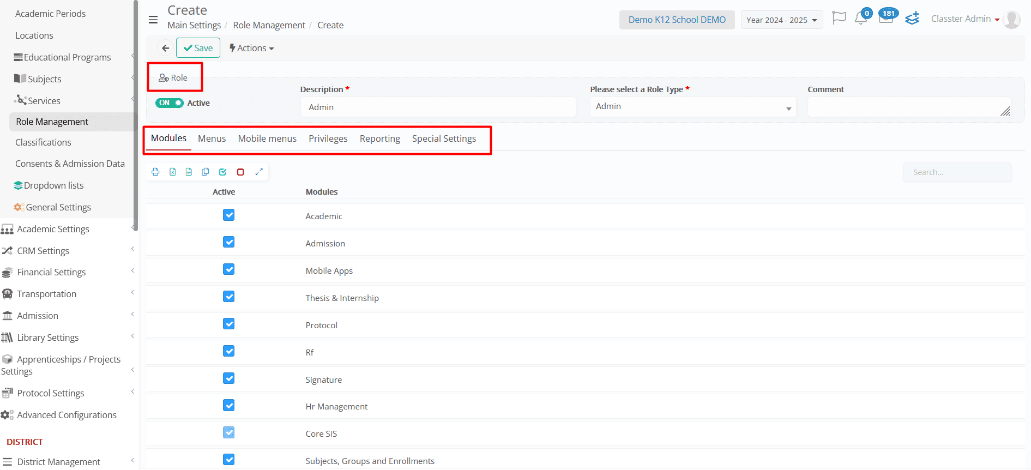1031x470 pixels.
Task: Click the select-all check icon
Action: (222, 172)
